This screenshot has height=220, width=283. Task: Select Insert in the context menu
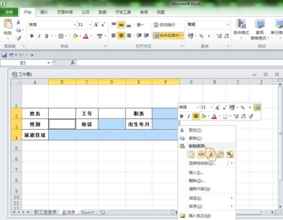tap(207, 172)
